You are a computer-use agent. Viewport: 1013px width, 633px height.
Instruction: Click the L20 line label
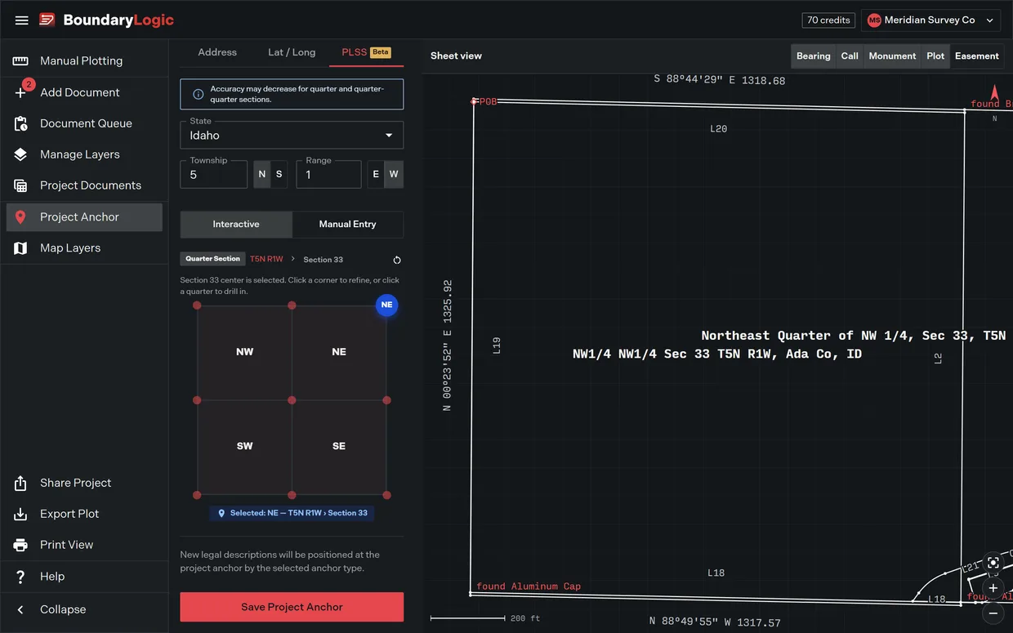718,129
